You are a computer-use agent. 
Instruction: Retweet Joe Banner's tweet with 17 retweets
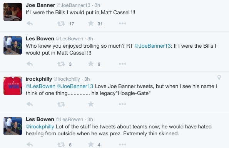click(x=61, y=23)
